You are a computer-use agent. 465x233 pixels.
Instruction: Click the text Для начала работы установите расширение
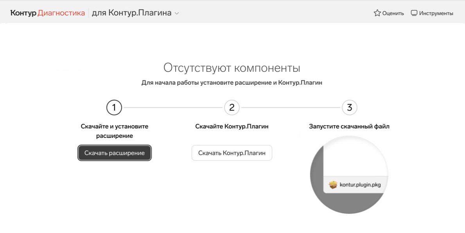[206, 83]
